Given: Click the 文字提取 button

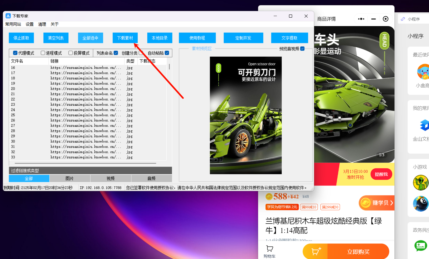Looking at the screenshot, I should click(290, 38).
